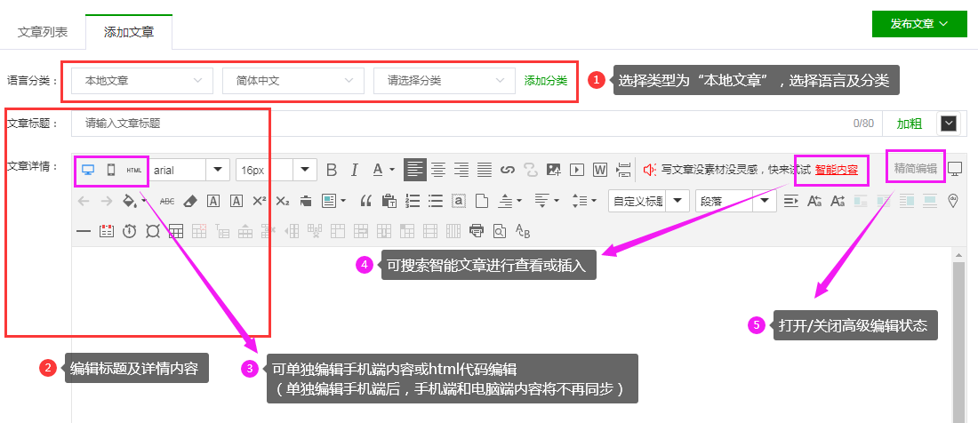Insert Baidu map location pin icon

click(952, 200)
